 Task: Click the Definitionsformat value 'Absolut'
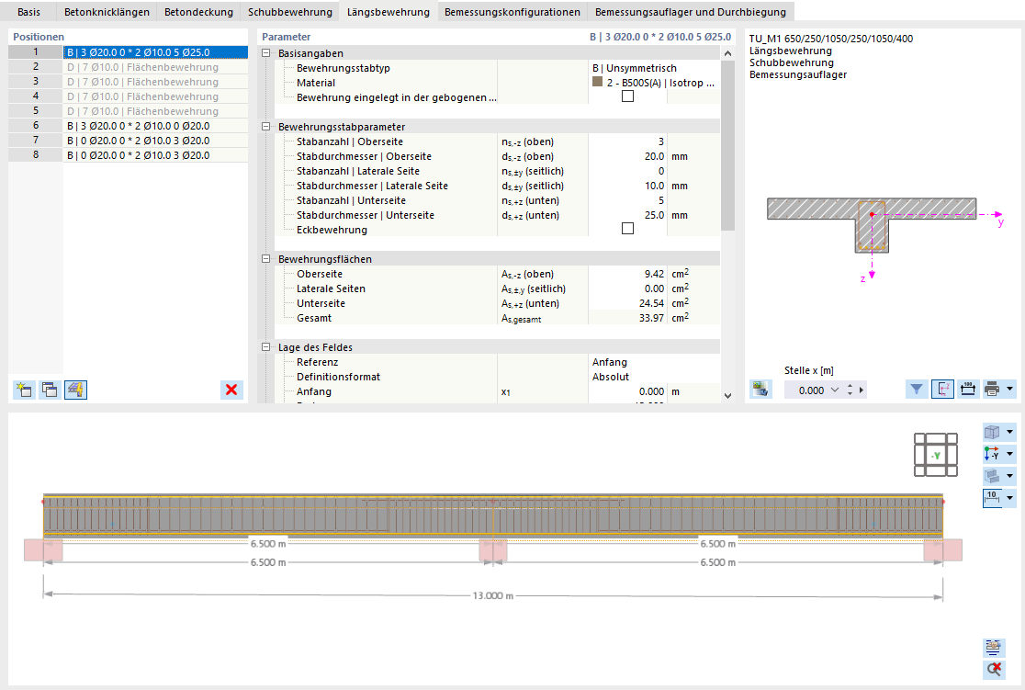click(x=611, y=377)
